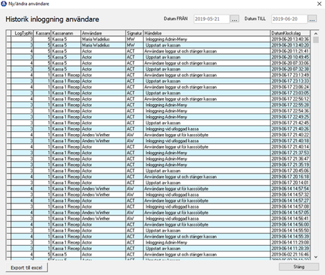Select timestamp 2019-06-17 23:13:49
This screenshot has width=325, height=275.
[290, 75]
